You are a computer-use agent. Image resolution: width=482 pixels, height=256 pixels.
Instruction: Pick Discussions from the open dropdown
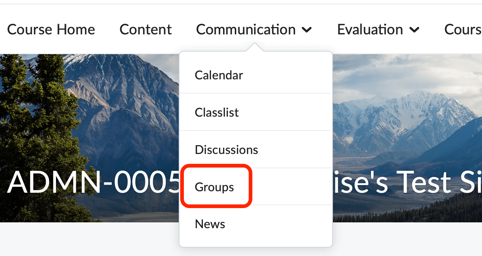[226, 150]
